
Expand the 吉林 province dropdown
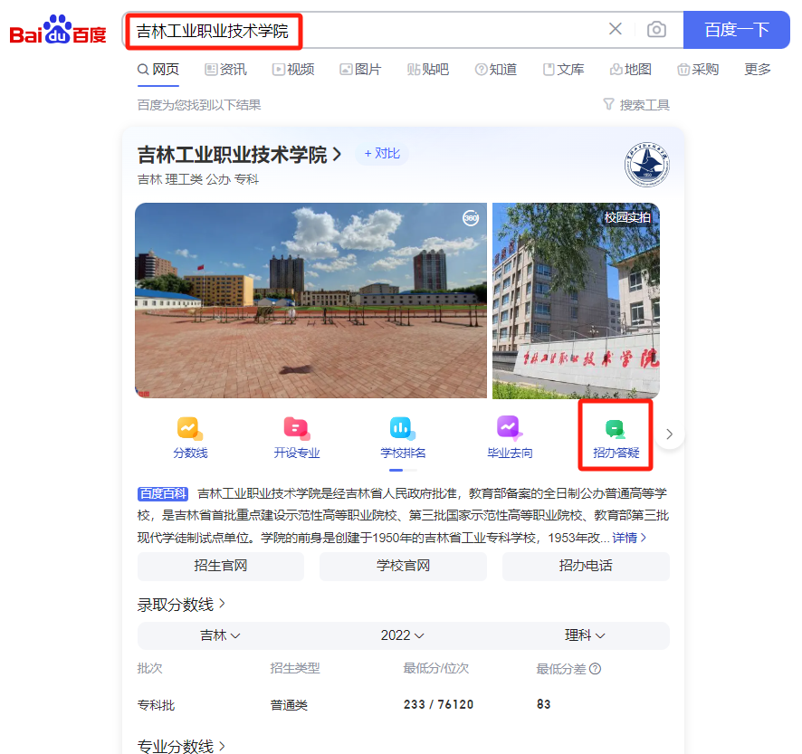coord(220,635)
